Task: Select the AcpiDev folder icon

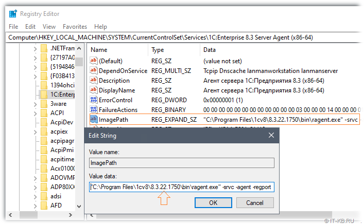Action: tap(44, 122)
